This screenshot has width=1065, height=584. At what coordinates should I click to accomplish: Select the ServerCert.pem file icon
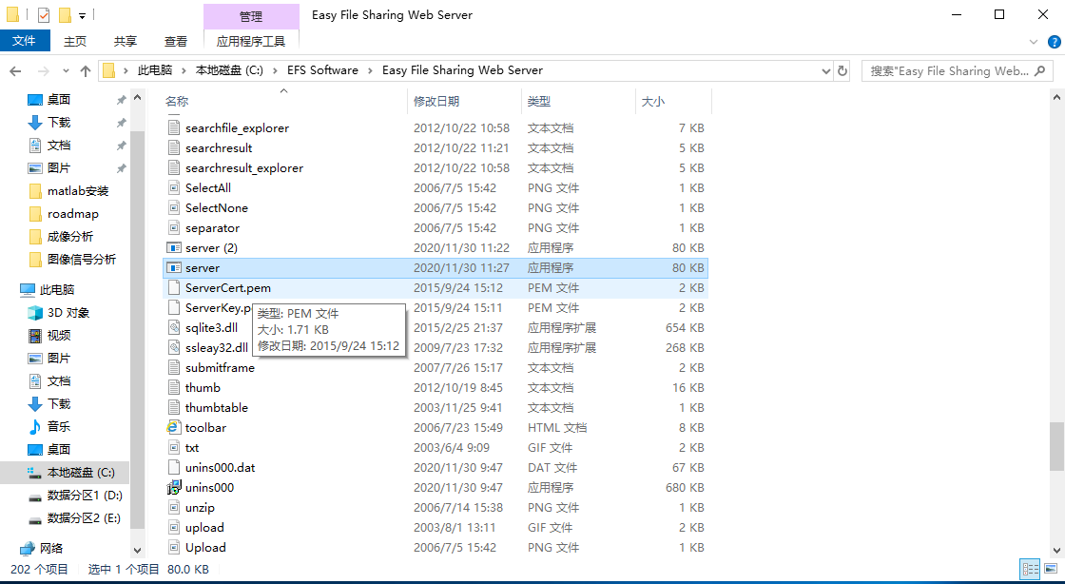[x=175, y=288]
